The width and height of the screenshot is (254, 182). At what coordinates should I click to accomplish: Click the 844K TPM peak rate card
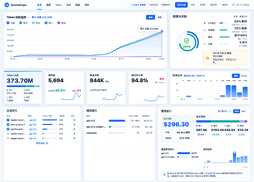point(106,88)
